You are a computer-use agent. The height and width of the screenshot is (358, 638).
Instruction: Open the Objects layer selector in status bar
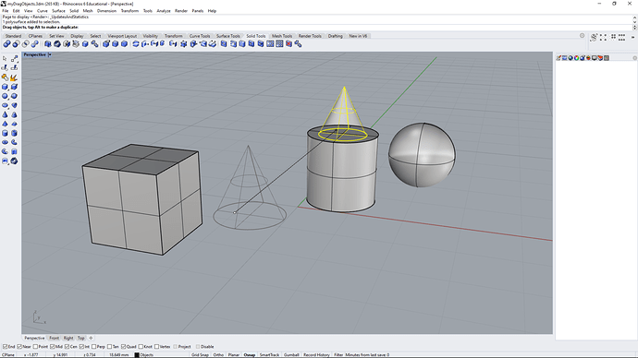147,354
